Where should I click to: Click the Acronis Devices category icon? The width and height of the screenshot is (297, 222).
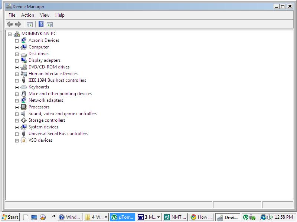[x=24, y=40]
